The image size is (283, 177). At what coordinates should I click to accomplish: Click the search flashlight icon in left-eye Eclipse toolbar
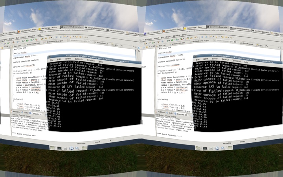[x=50, y=38]
